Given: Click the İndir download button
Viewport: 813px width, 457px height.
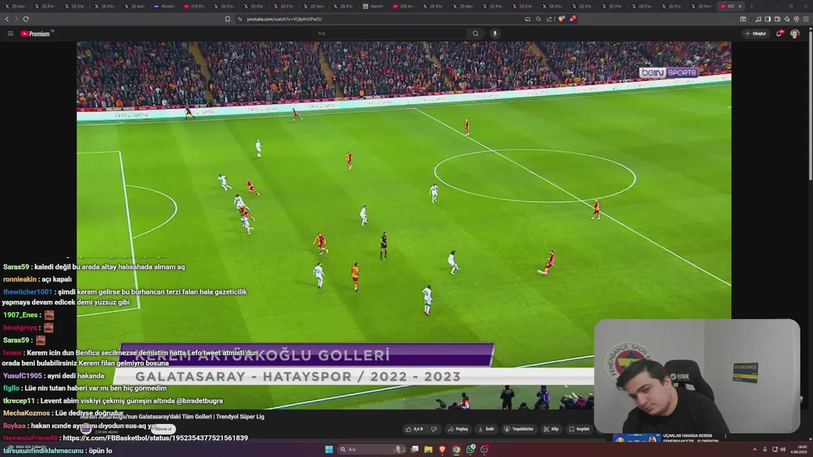Looking at the screenshot, I should tap(486, 429).
